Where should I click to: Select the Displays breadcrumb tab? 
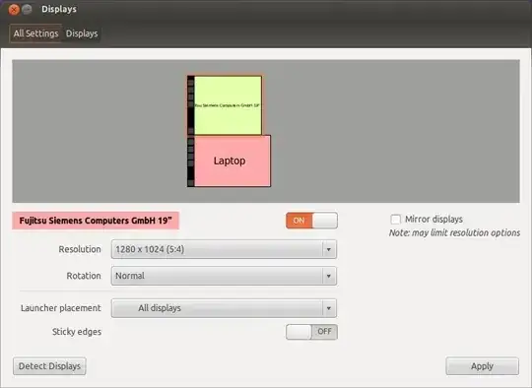click(x=82, y=33)
